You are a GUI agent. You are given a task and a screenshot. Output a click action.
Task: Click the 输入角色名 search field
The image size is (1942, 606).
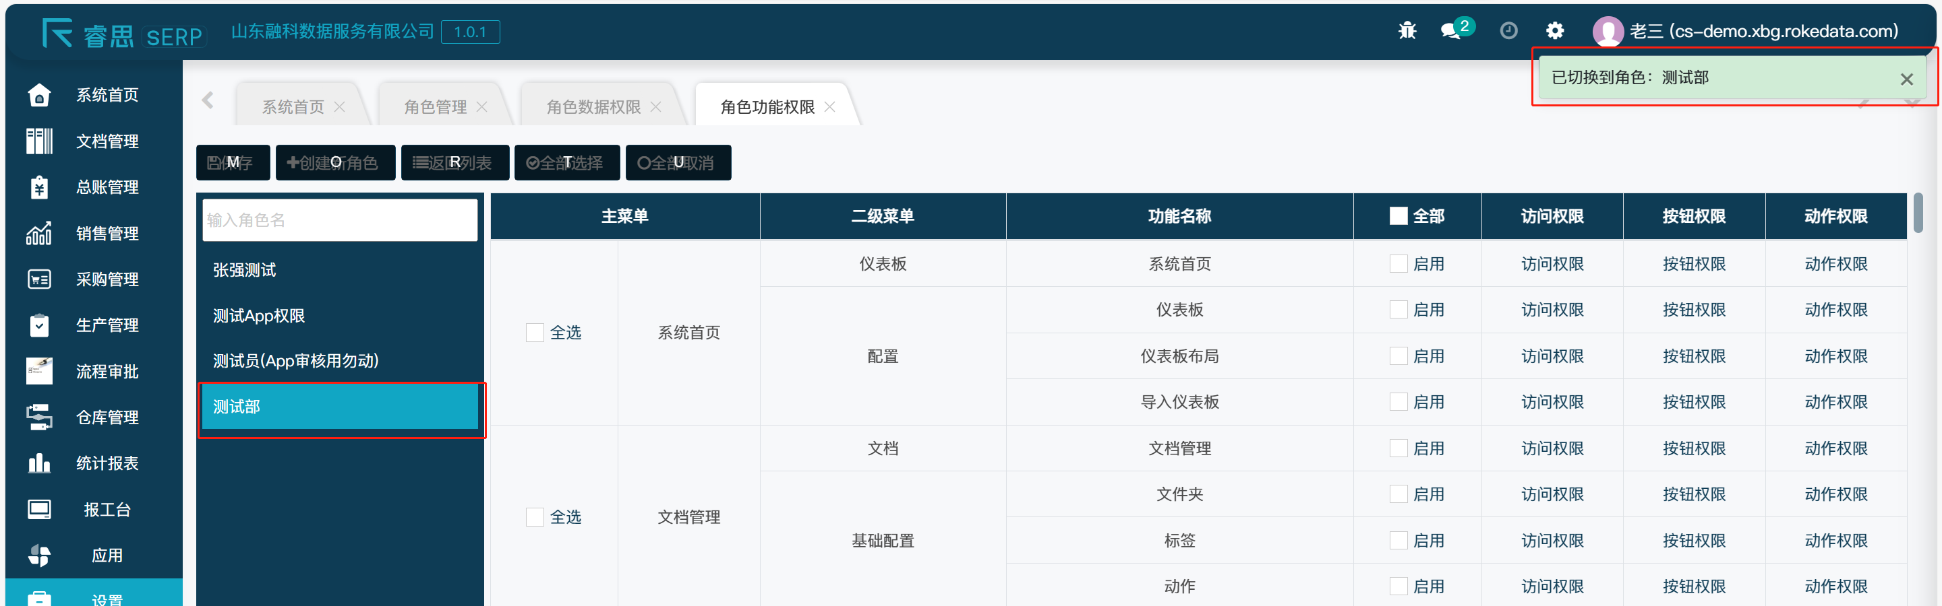[x=339, y=220]
